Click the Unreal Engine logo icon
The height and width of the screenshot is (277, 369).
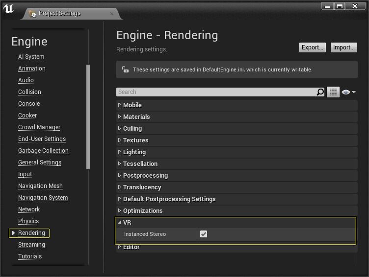pyautogui.click(x=9, y=9)
